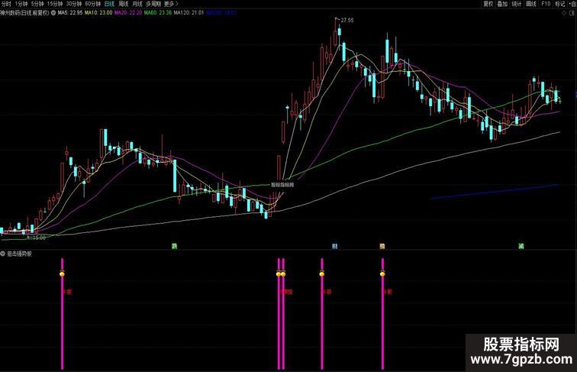Open the 复权 adjustment menu
577x372 pixels.
(x=488, y=4)
